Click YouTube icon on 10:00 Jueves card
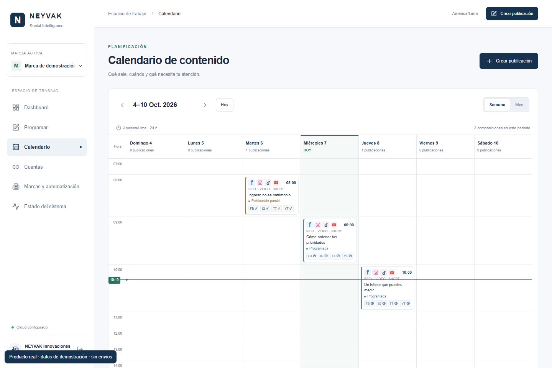Screen dimensions: 552x368 pyautogui.click(x=392, y=273)
